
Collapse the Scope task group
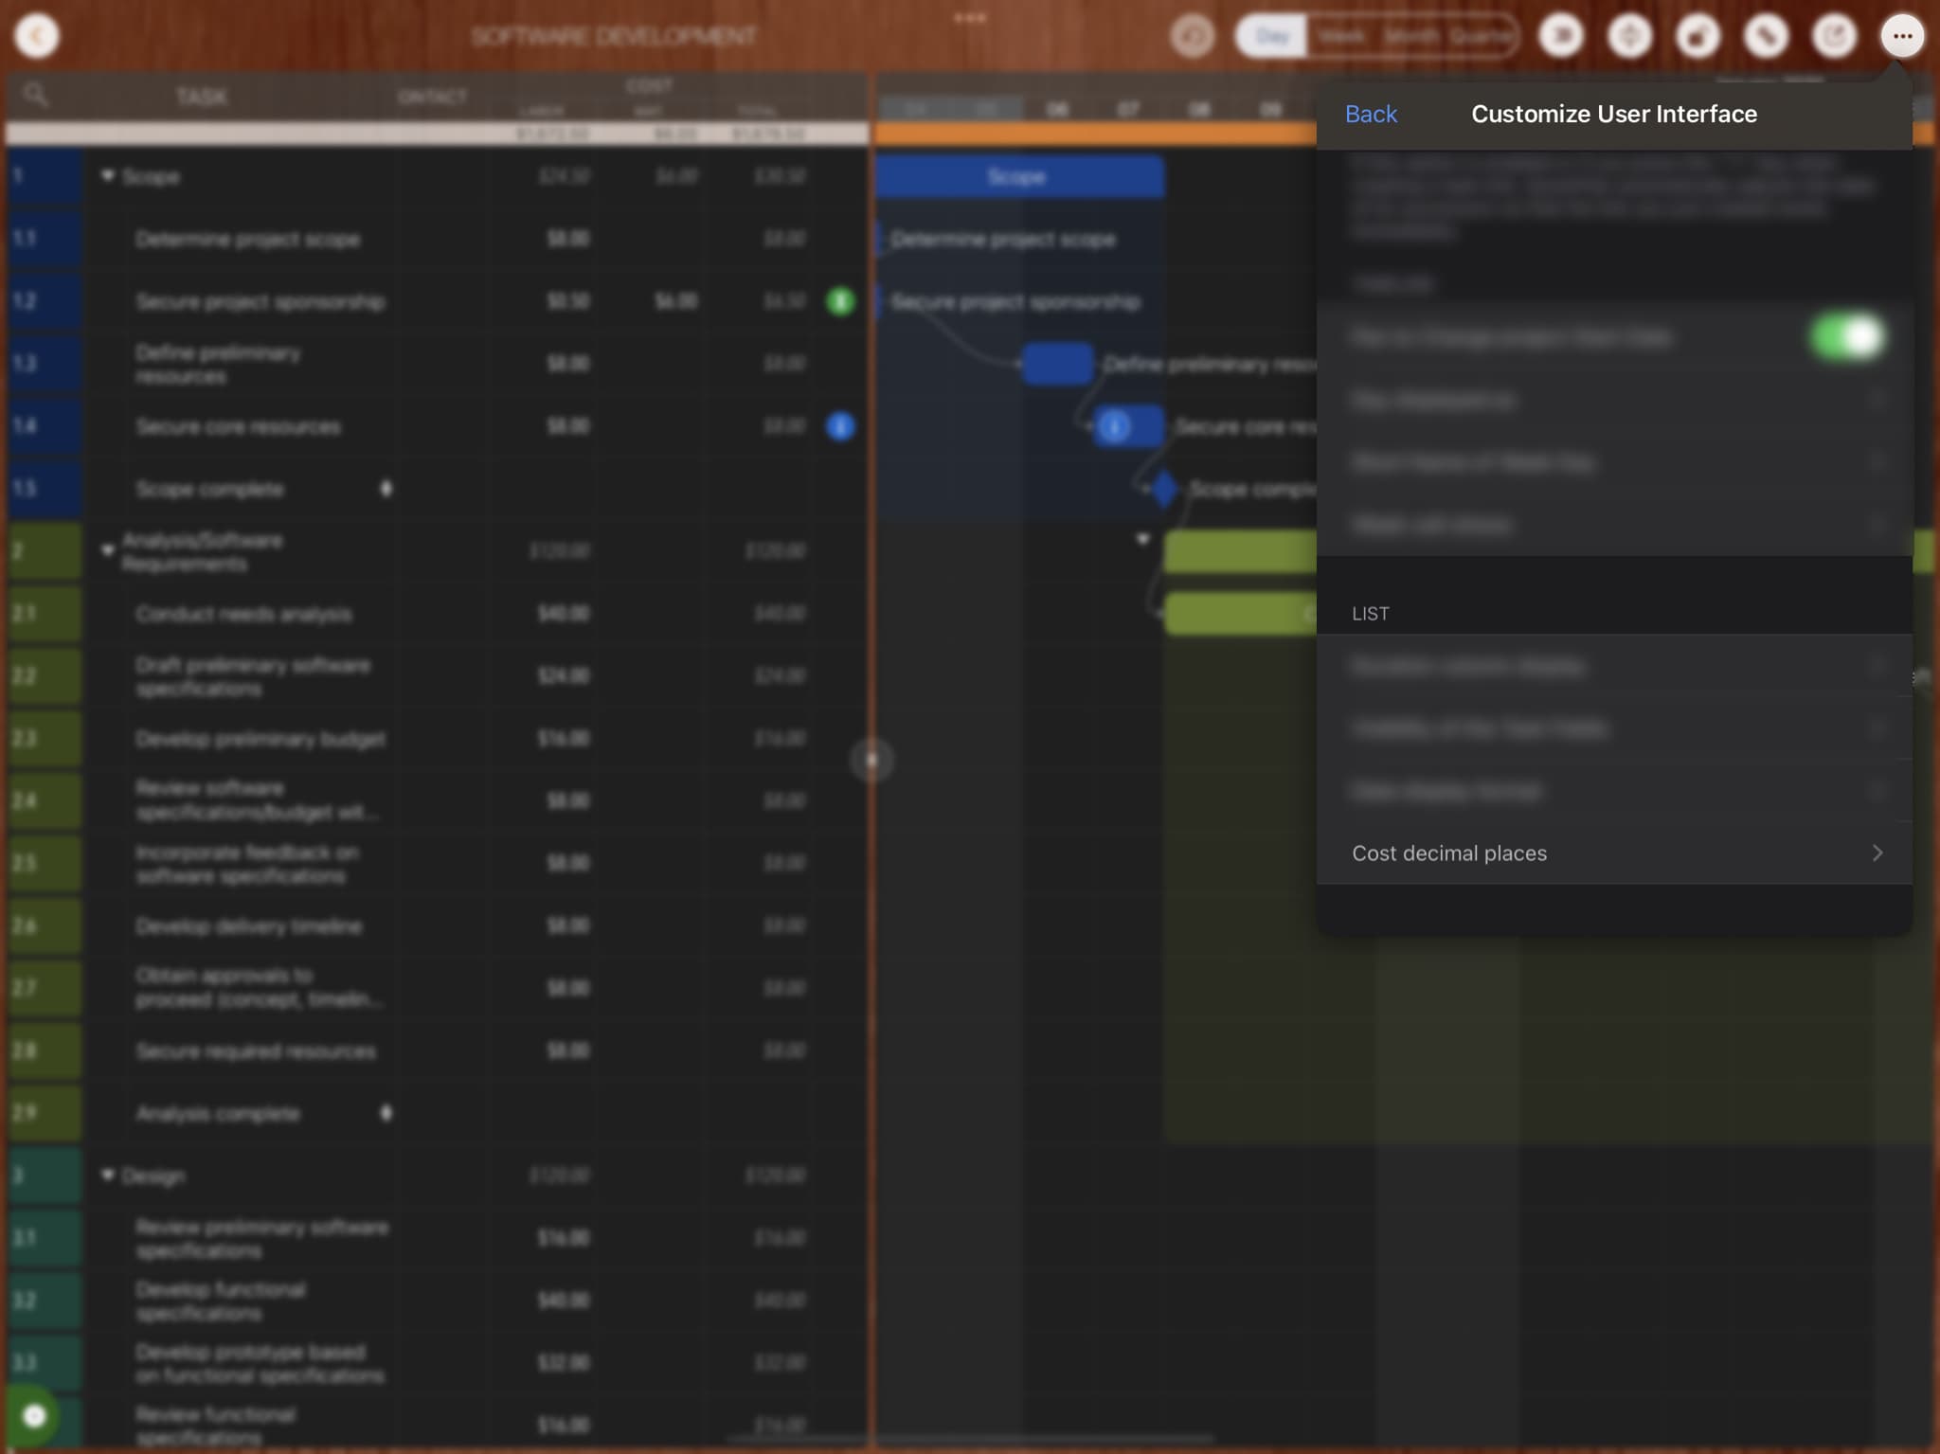(x=107, y=176)
